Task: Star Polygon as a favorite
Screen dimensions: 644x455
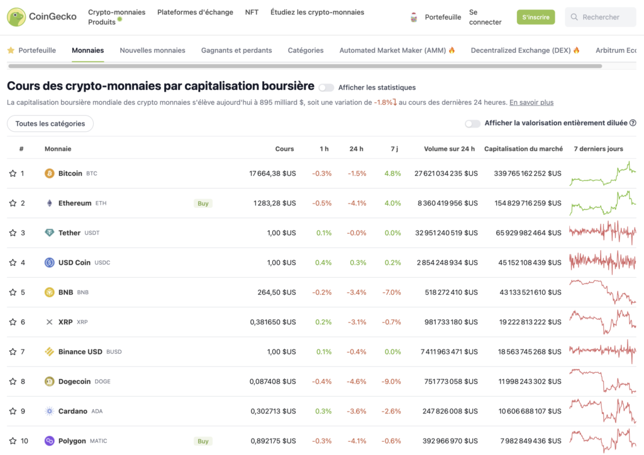Action: pos(13,441)
